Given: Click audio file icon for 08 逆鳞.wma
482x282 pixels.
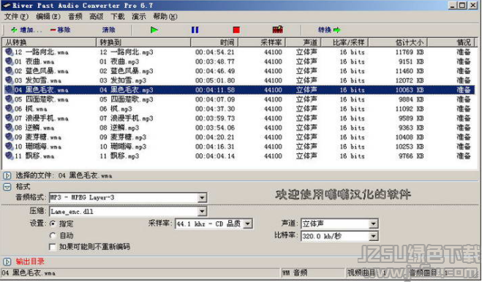Looking at the screenshot, I should click(x=10, y=127).
